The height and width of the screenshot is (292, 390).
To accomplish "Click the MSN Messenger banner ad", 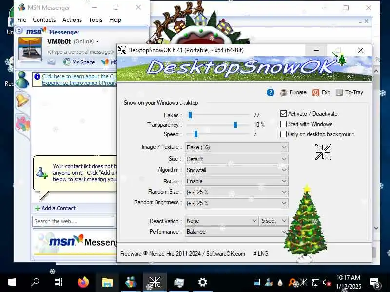I will pyautogui.click(x=75, y=243).
